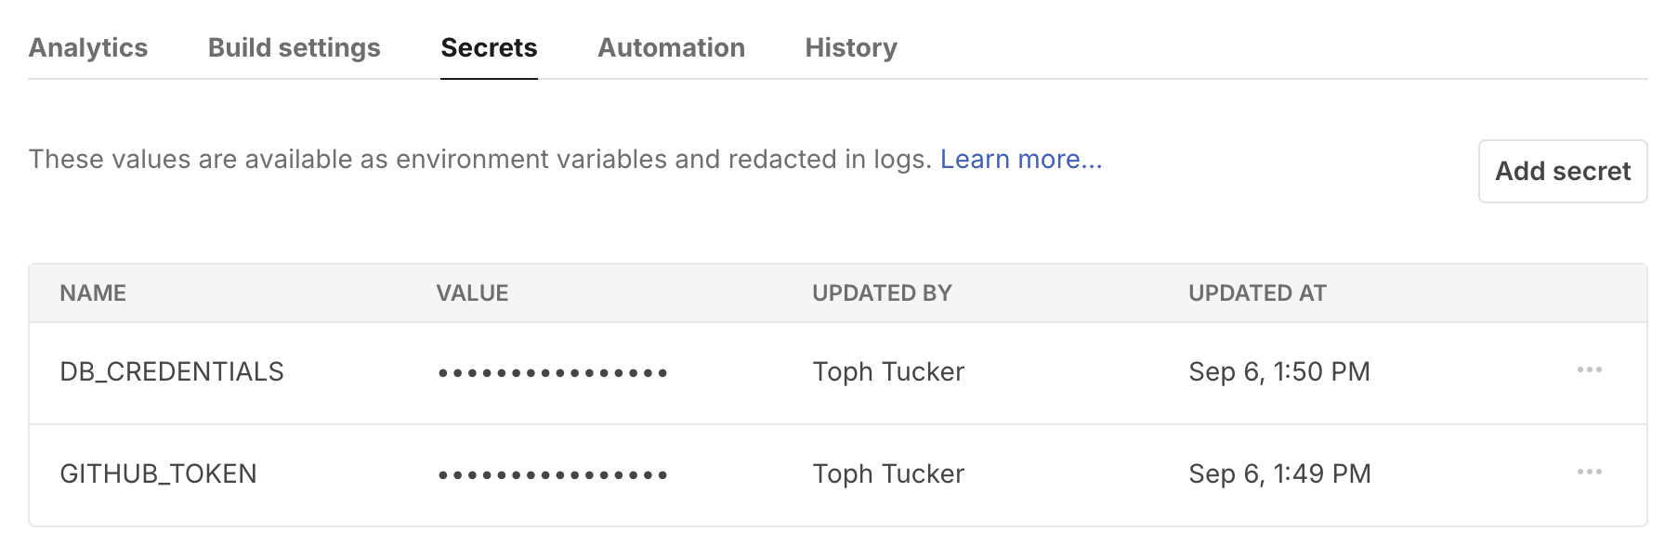The image size is (1678, 557).
Task: Select the DB_CREDENTIALS secret name
Action: pyautogui.click(x=173, y=370)
